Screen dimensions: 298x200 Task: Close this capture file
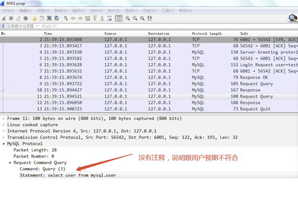tap(49, 18)
